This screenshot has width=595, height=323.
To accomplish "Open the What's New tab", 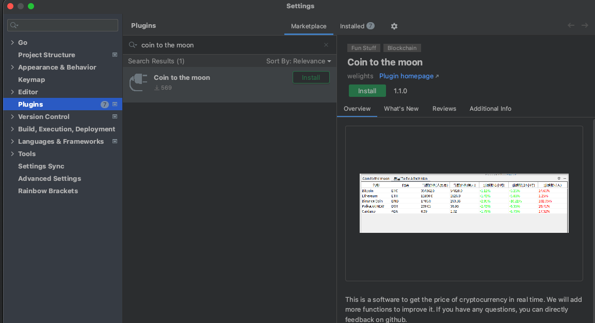I will tap(401, 109).
